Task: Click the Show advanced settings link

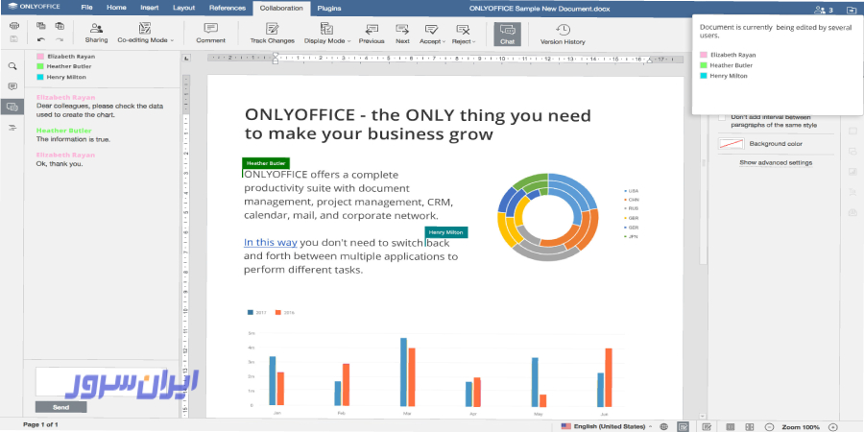Action: click(776, 162)
